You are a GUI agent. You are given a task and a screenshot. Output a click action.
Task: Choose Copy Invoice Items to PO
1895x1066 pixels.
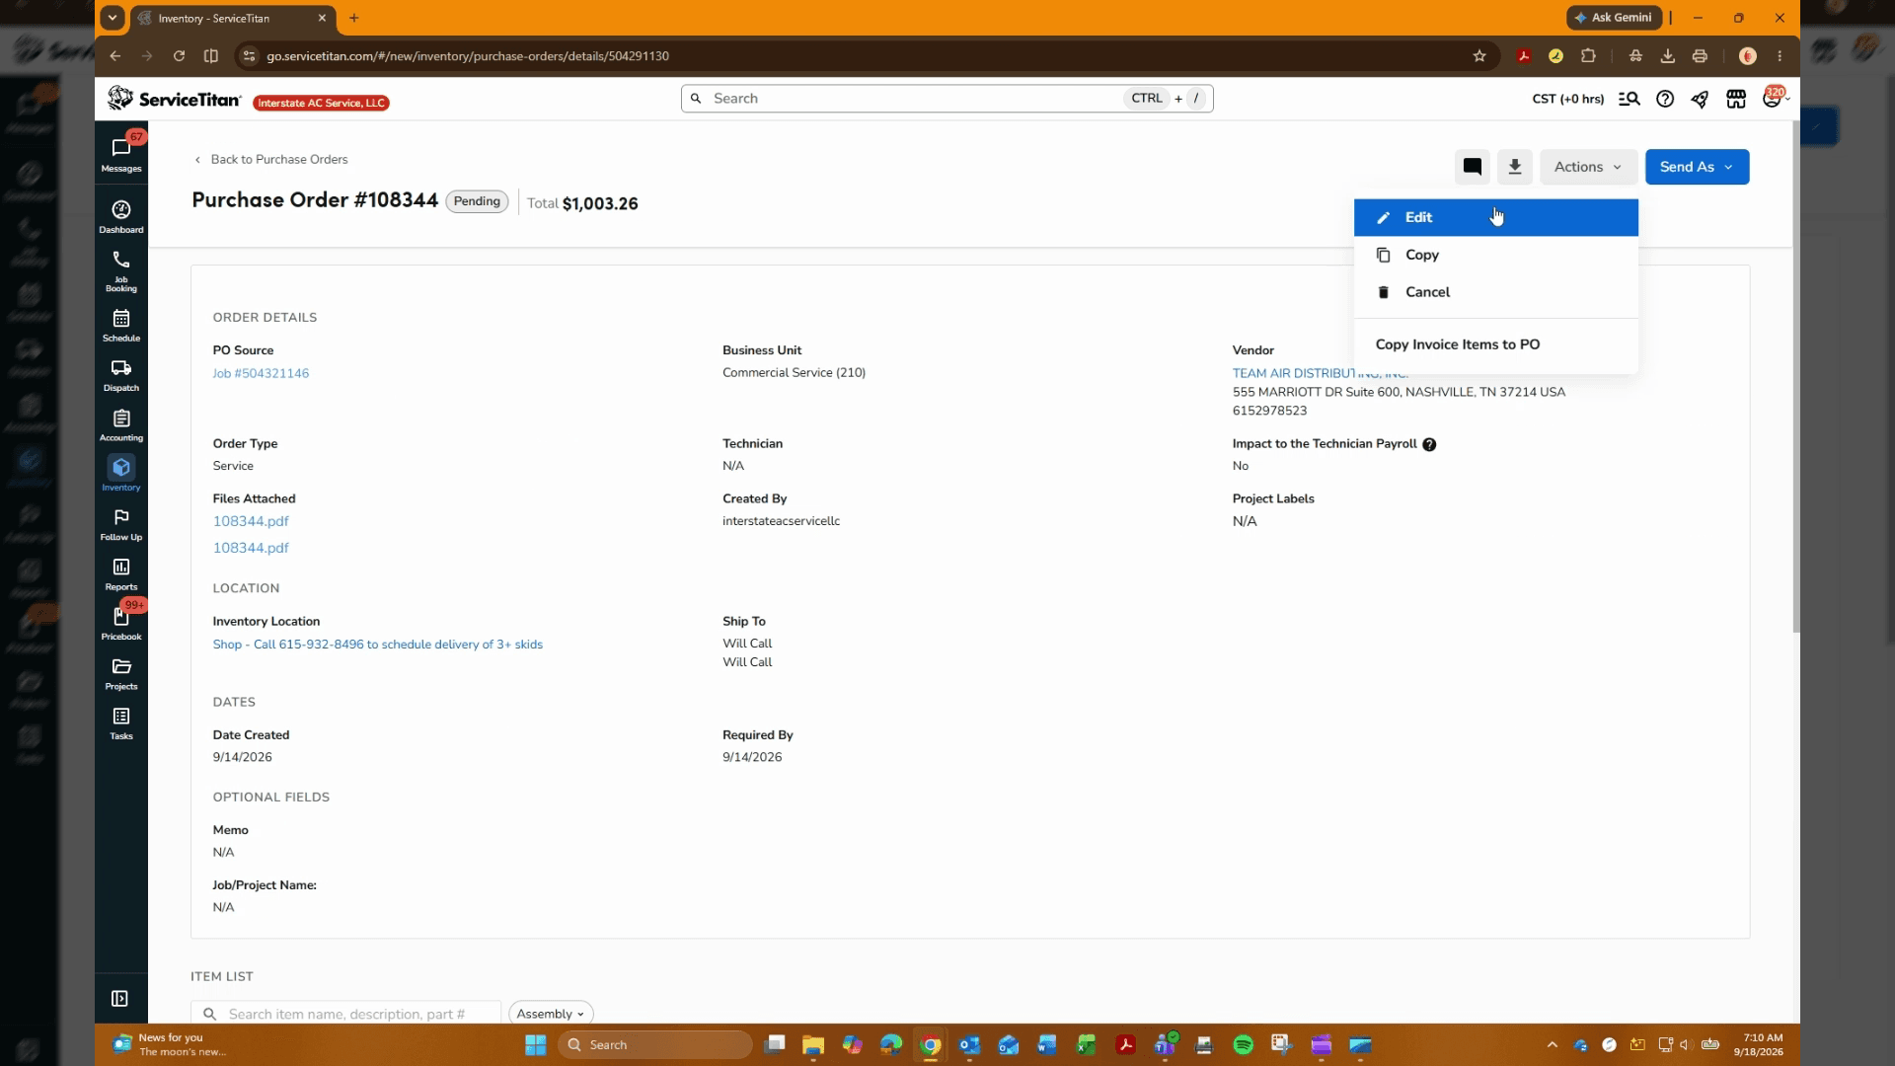pyautogui.click(x=1495, y=344)
